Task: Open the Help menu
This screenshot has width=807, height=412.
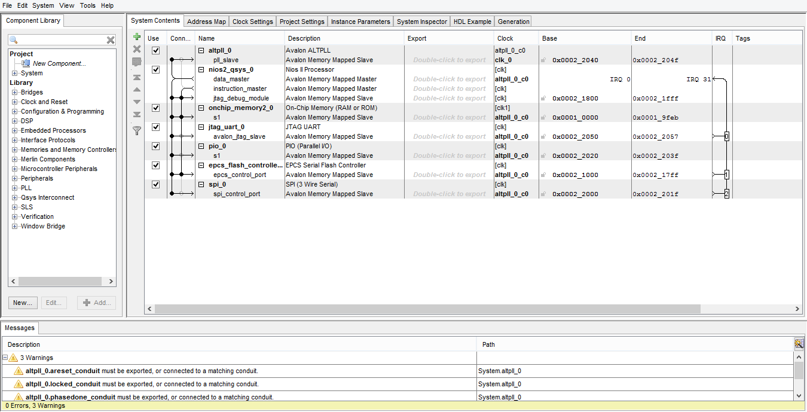Action: pos(107,5)
